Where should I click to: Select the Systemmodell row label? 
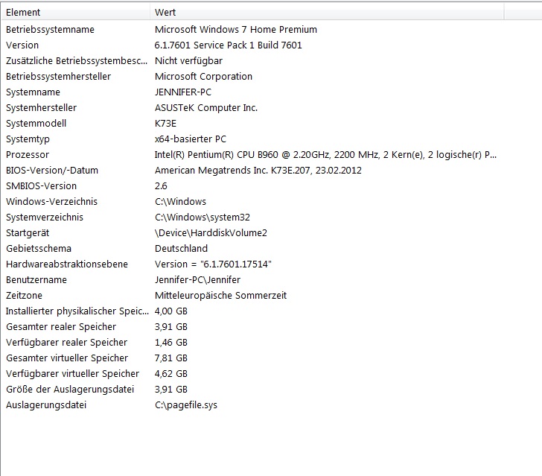tap(36, 123)
